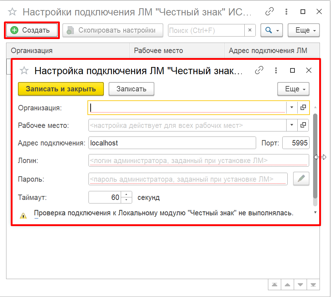Screen dimensions: 331x297
Task: Maximize the settings dialog
Action: [292, 70]
